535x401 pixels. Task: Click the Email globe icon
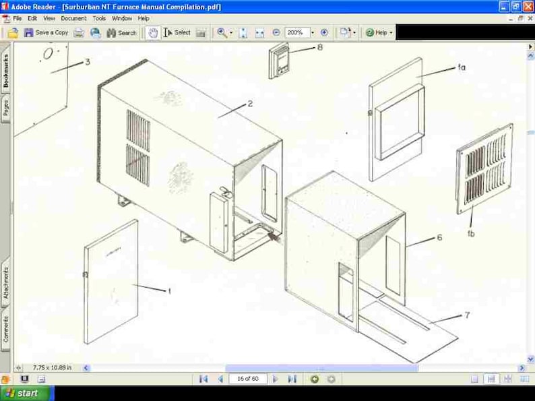click(95, 33)
